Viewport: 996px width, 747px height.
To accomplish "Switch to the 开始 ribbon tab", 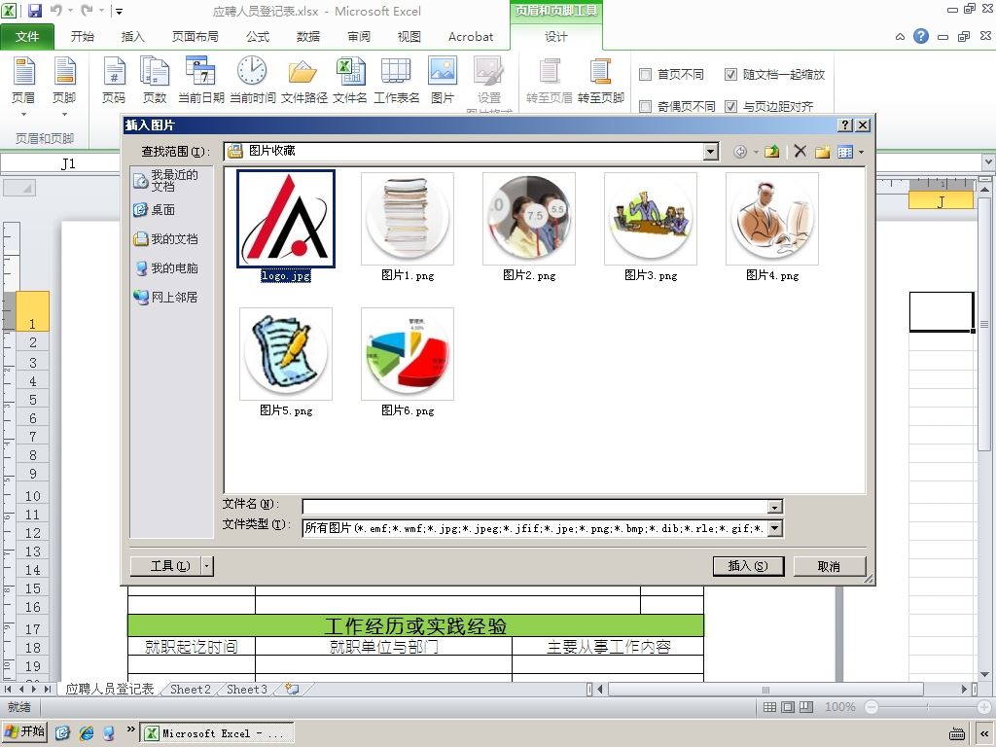I will point(83,37).
